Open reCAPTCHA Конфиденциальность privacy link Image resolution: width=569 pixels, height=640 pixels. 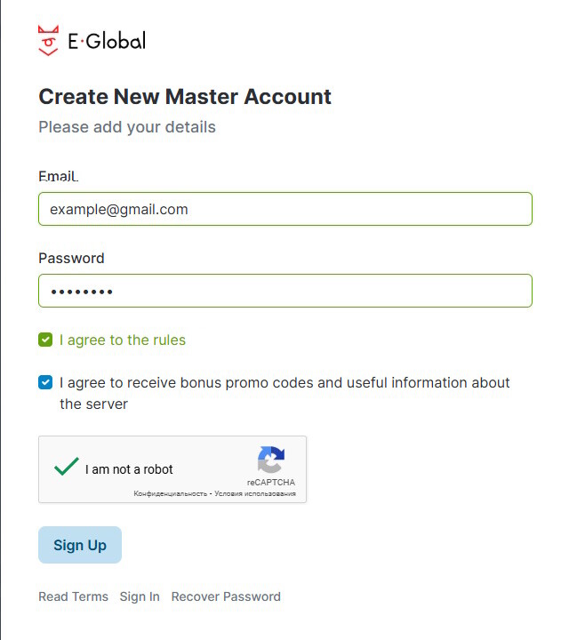170,493
